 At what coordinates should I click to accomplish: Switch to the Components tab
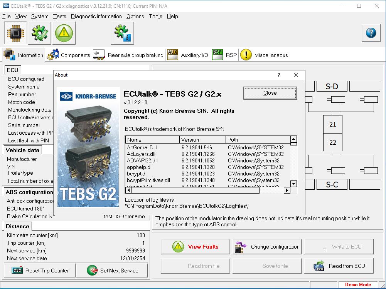pos(69,55)
